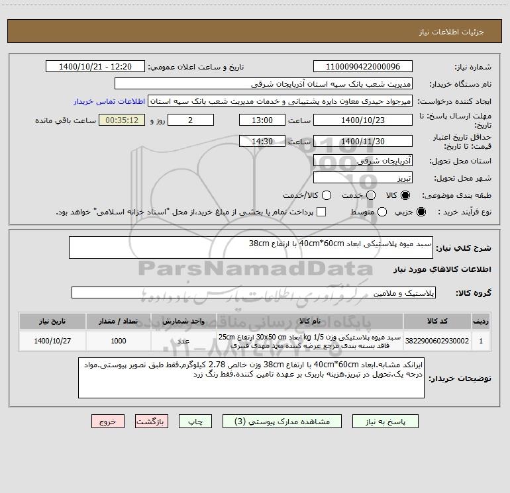Click the request creator field میرجواد حیدری
This screenshot has width=510, height=493.
280,101
